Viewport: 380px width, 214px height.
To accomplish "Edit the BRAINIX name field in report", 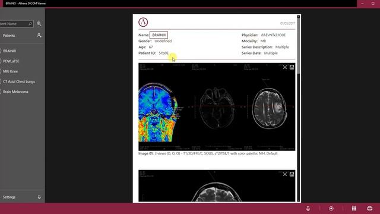I will pos(159,35).
